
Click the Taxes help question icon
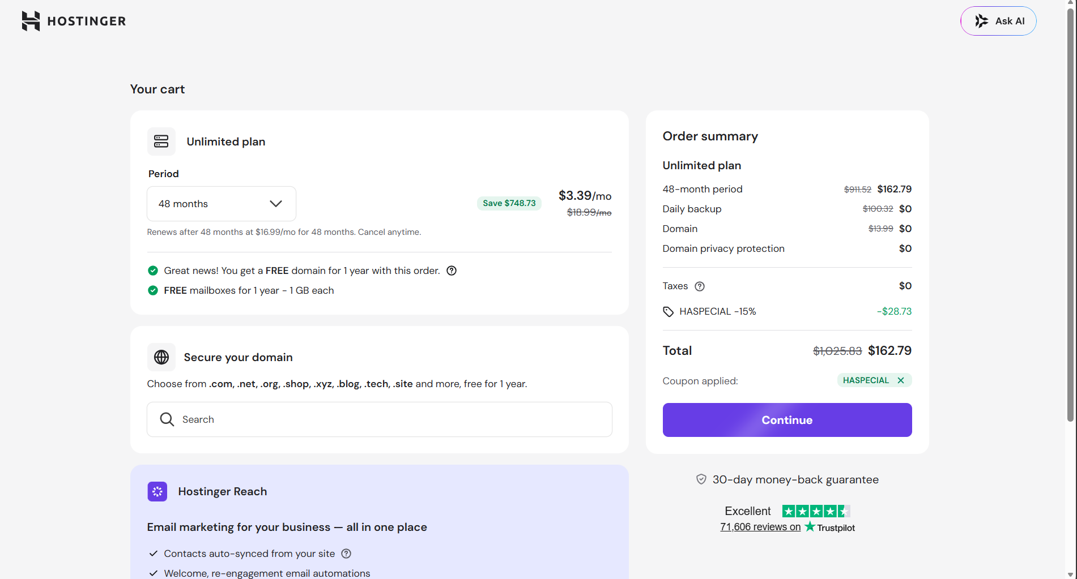pos(700,286)
